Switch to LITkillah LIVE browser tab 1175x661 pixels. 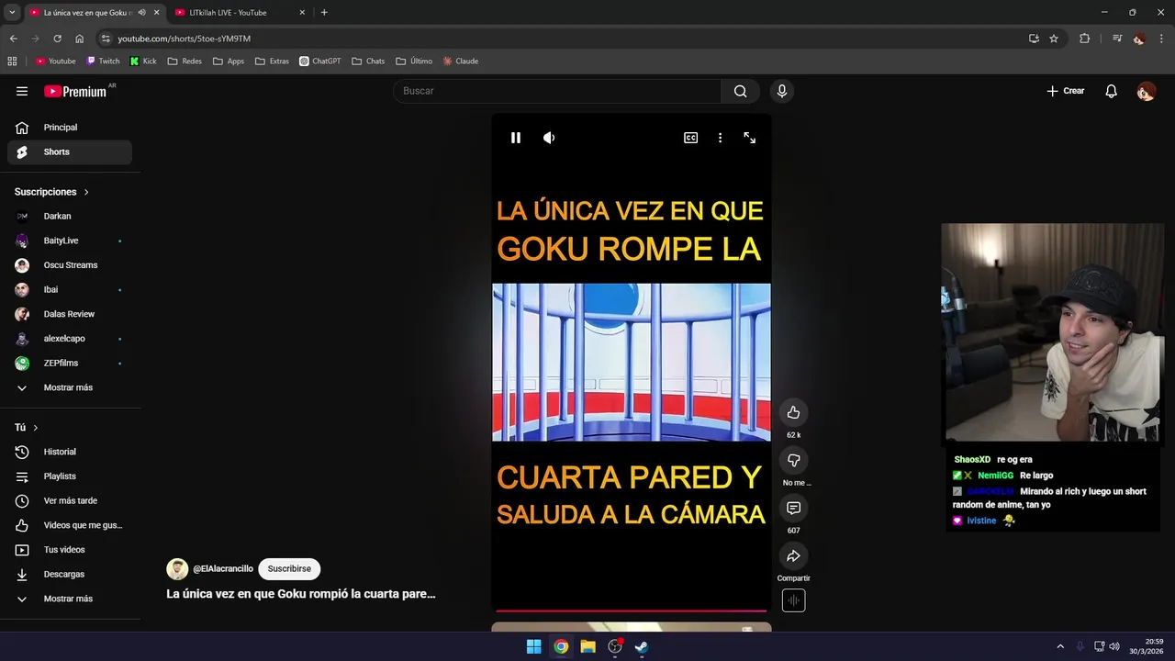point(241,13)
